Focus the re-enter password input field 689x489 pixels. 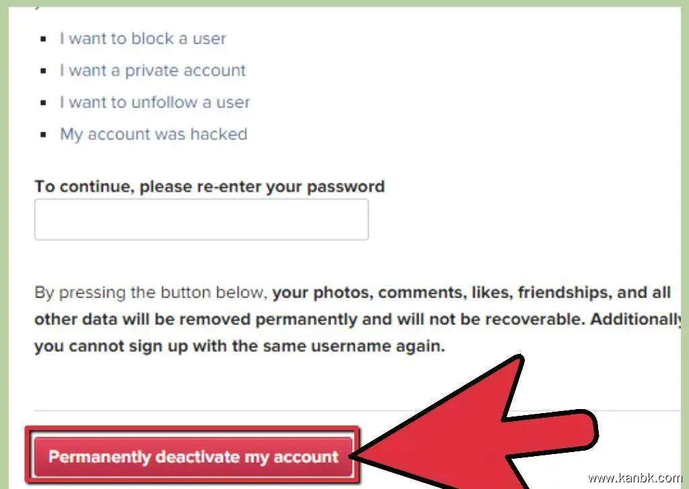pos(201,219)
